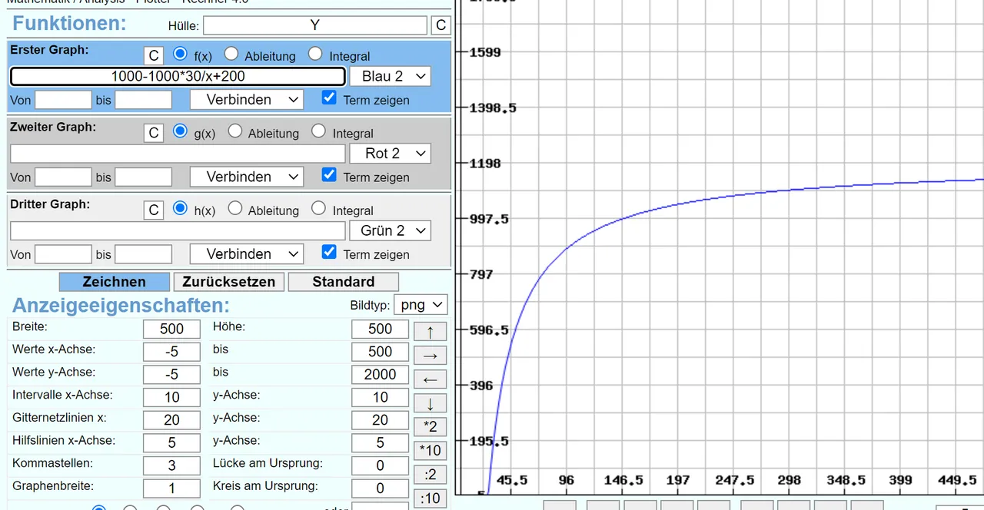Edit Intervalle x-Achse field

pos(171,397)
